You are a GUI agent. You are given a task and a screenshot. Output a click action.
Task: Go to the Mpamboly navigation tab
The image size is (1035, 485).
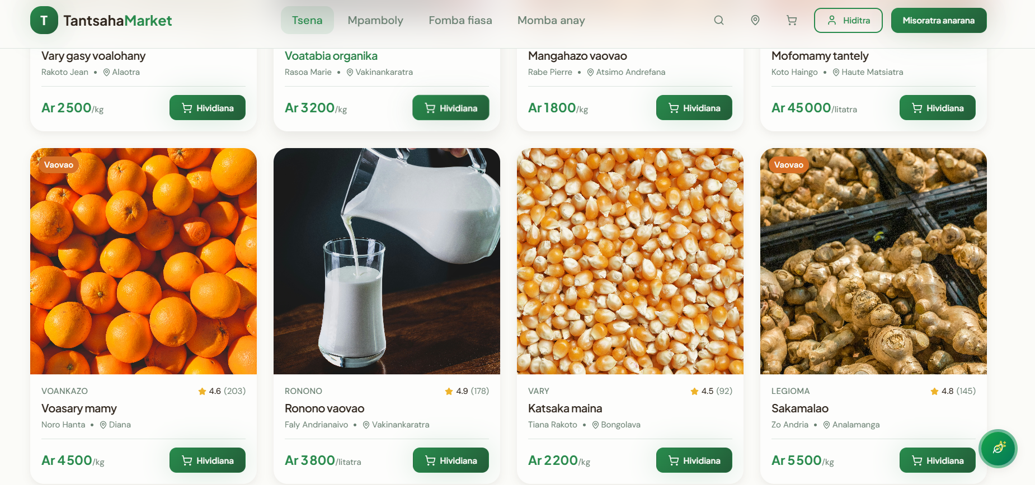pos(375,21)
